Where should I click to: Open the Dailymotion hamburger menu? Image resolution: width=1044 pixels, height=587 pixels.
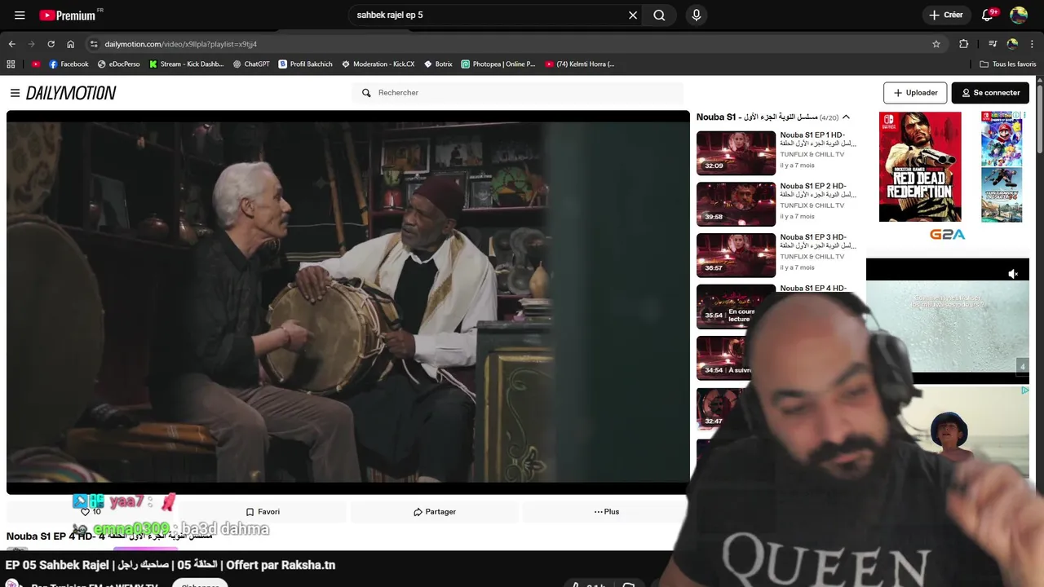pyautogui.click(x=15, y=93)
